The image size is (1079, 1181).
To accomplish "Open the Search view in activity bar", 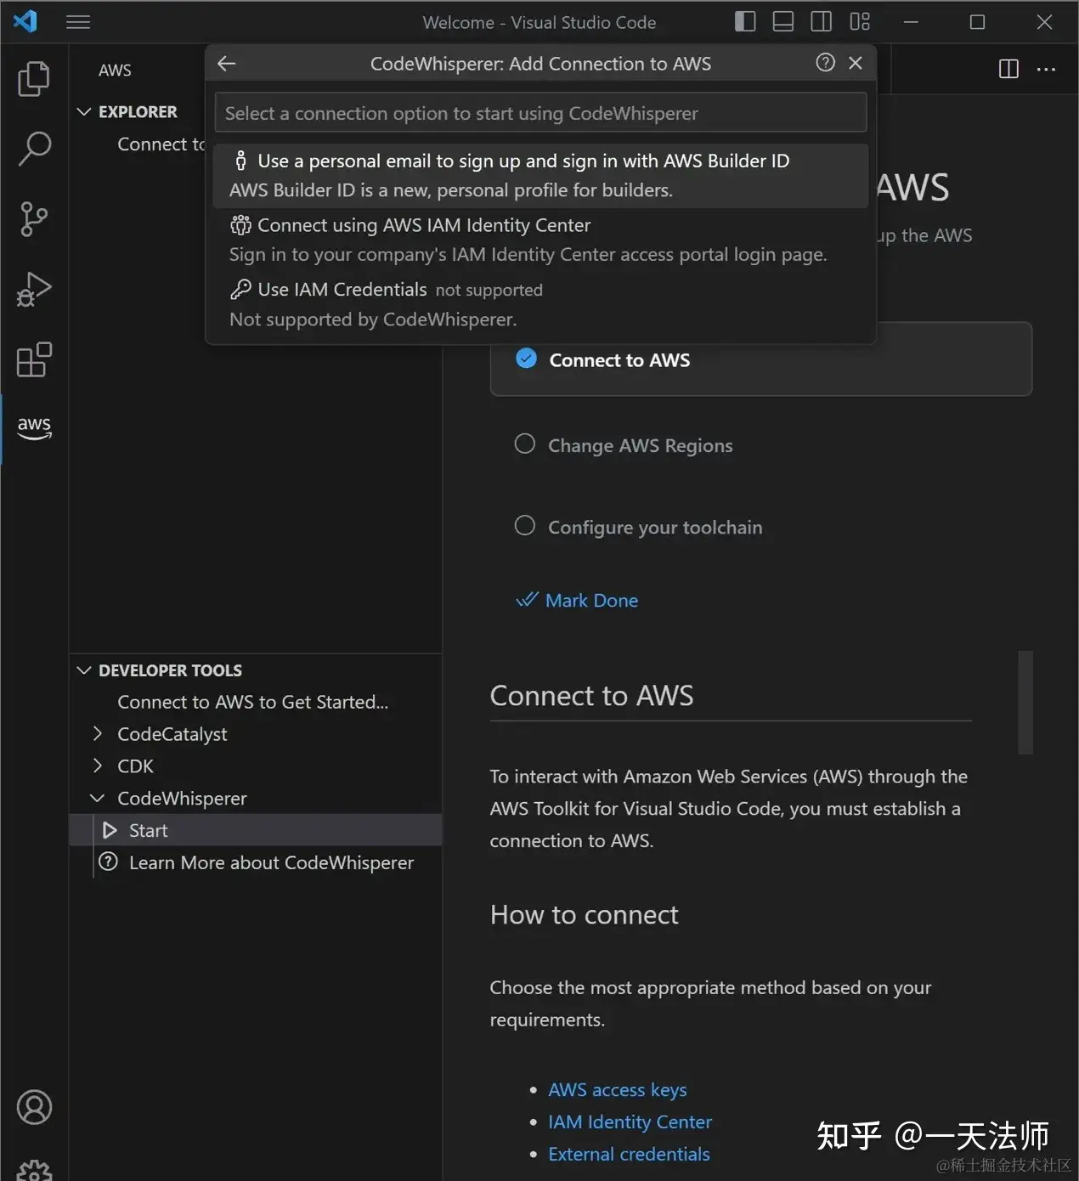I will 34,149.
